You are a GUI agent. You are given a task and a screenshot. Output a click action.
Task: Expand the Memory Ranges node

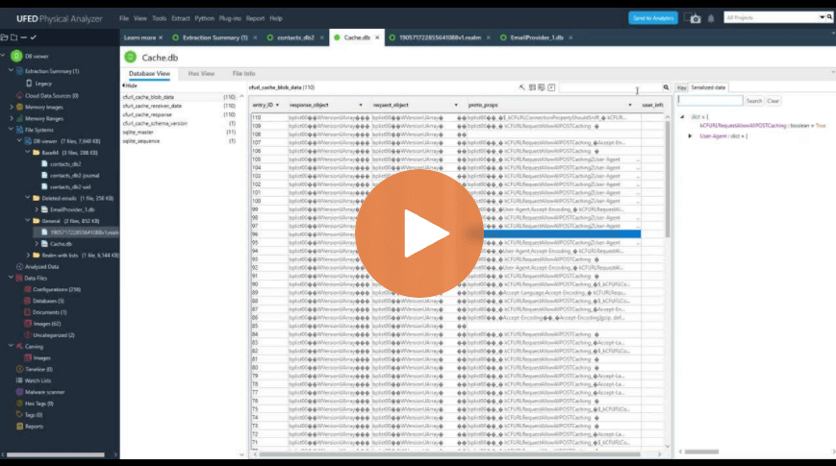click(x=12, y=118)
